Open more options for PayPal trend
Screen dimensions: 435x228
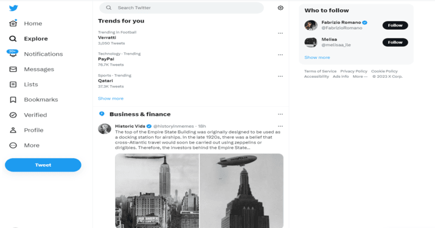[280, 55]
